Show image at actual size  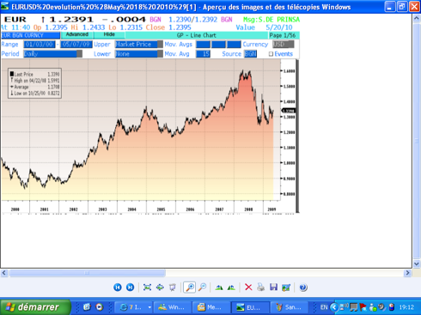[x=160, y=287]
